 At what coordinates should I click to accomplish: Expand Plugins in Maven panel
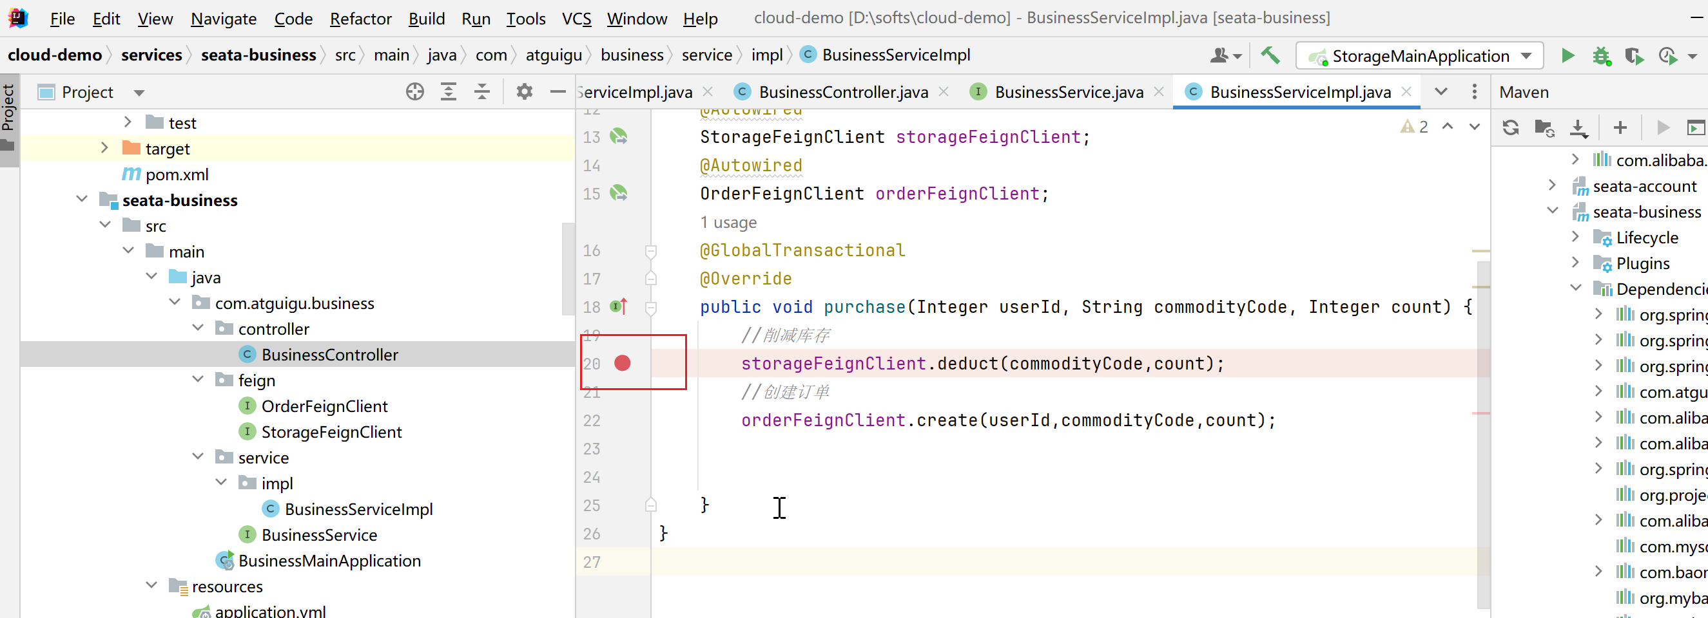1576,263
